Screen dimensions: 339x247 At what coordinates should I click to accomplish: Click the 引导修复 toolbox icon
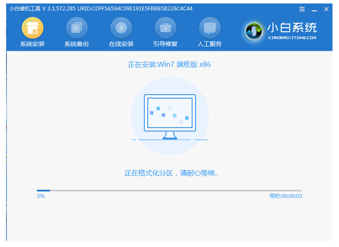166,28
